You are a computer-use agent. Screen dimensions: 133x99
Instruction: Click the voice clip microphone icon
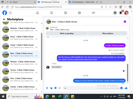(x=47, y=88)
